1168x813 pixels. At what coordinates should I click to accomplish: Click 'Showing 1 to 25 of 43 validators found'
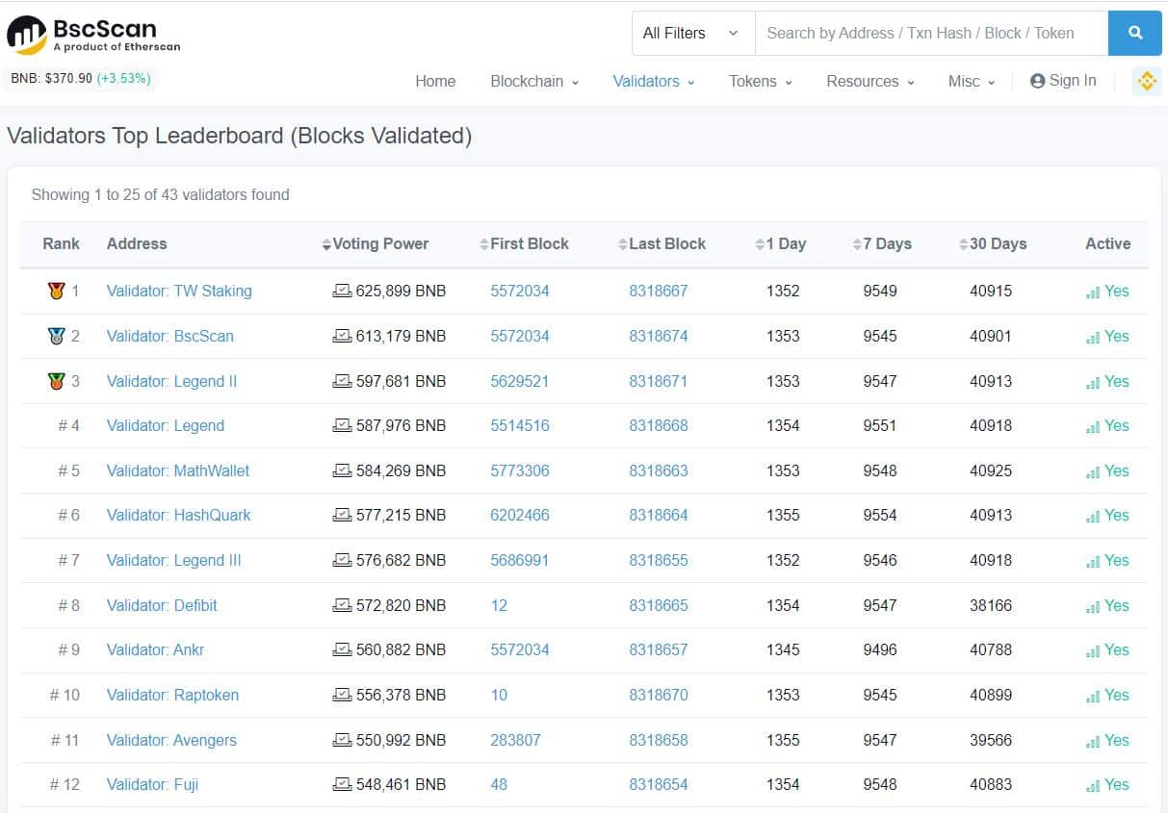160,194
